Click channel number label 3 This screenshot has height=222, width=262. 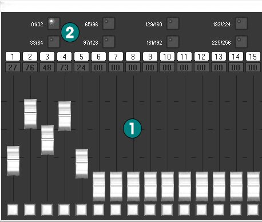(47, 57)
